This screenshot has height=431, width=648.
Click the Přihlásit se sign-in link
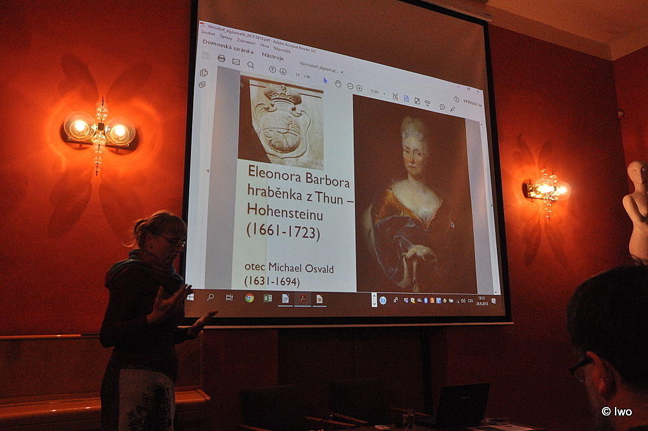tap(472, 103)
